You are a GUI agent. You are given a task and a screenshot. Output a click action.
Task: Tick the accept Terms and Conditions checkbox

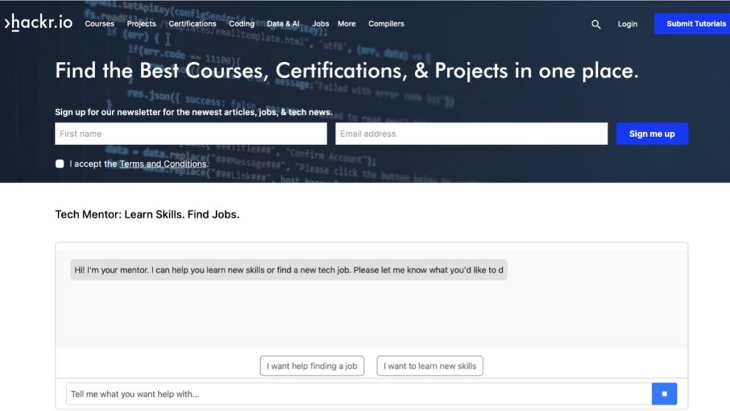click(x=60, y=163)
